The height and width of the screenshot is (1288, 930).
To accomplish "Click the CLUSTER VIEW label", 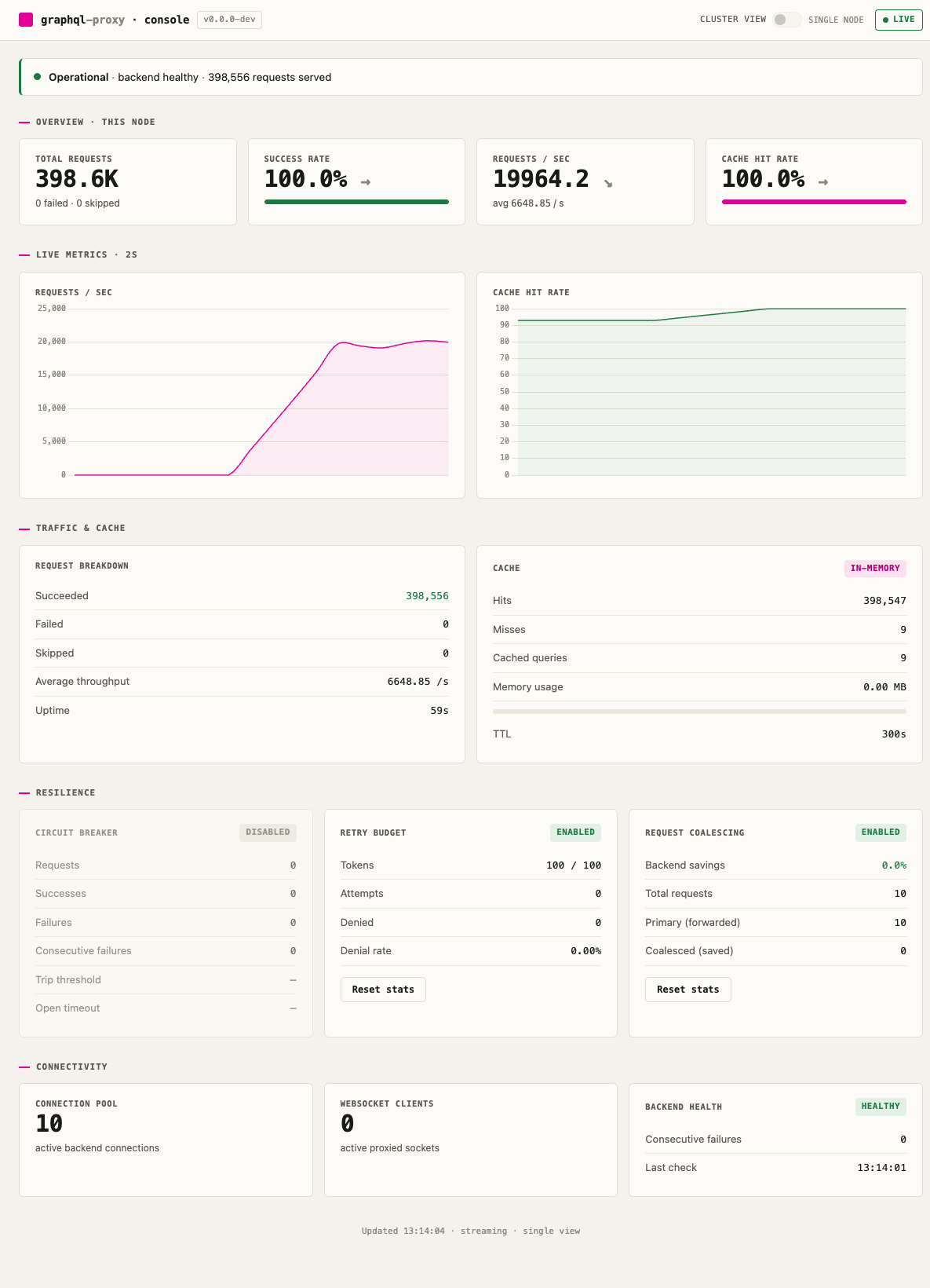I will click(733, 20).
